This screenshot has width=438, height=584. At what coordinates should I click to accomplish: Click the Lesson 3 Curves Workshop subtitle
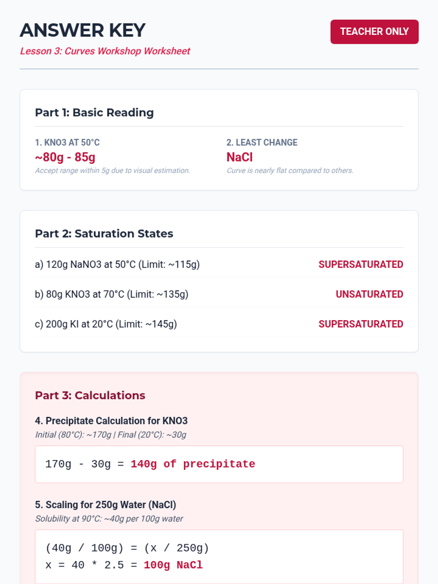click(x=105, y=51)
